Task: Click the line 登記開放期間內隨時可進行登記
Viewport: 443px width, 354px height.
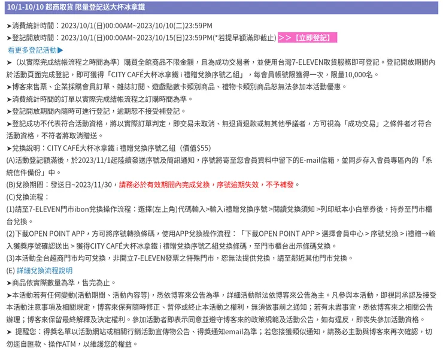Action: 96,111
